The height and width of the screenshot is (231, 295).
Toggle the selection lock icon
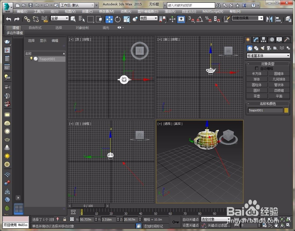(65, 219)
